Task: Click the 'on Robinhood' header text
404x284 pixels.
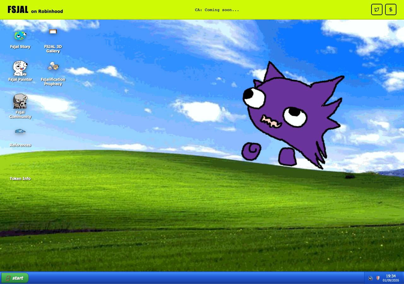Action: click(47, 11)
